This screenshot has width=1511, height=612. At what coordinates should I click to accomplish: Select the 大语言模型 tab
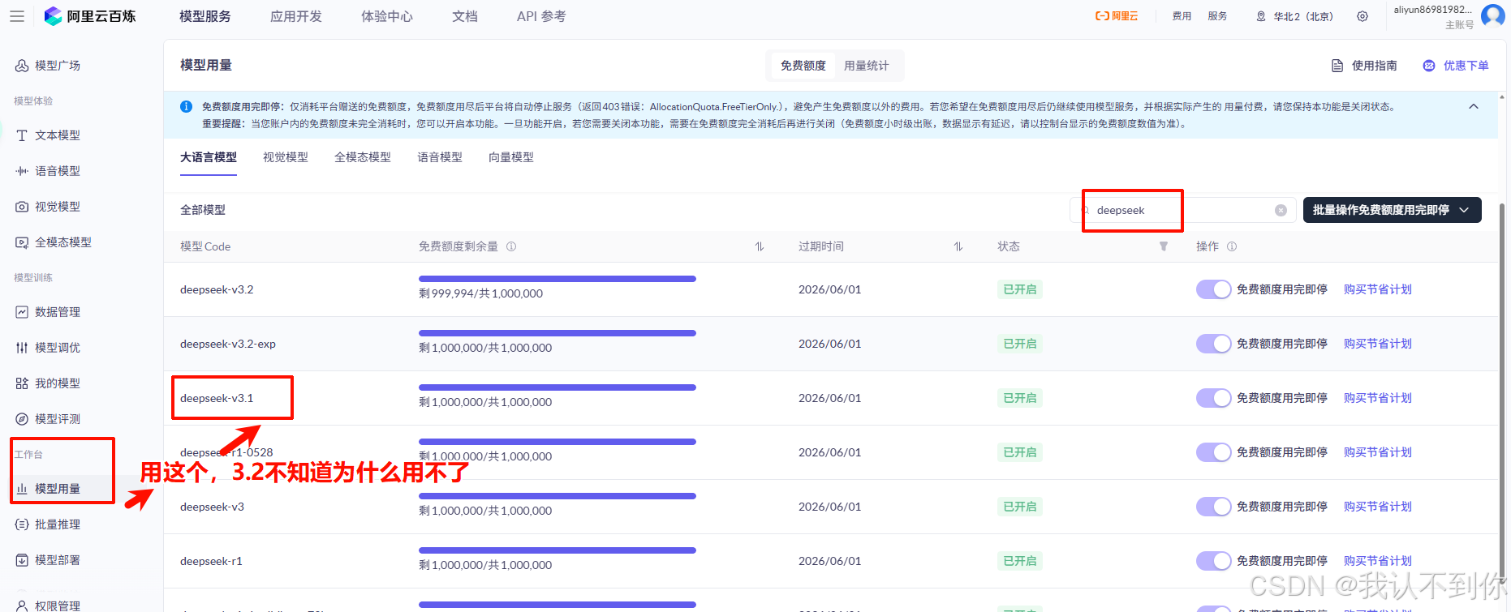(209, 157)
